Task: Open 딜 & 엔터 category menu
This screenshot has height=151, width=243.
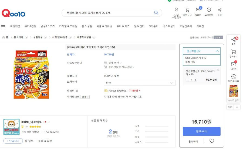Action: (139, 26)
